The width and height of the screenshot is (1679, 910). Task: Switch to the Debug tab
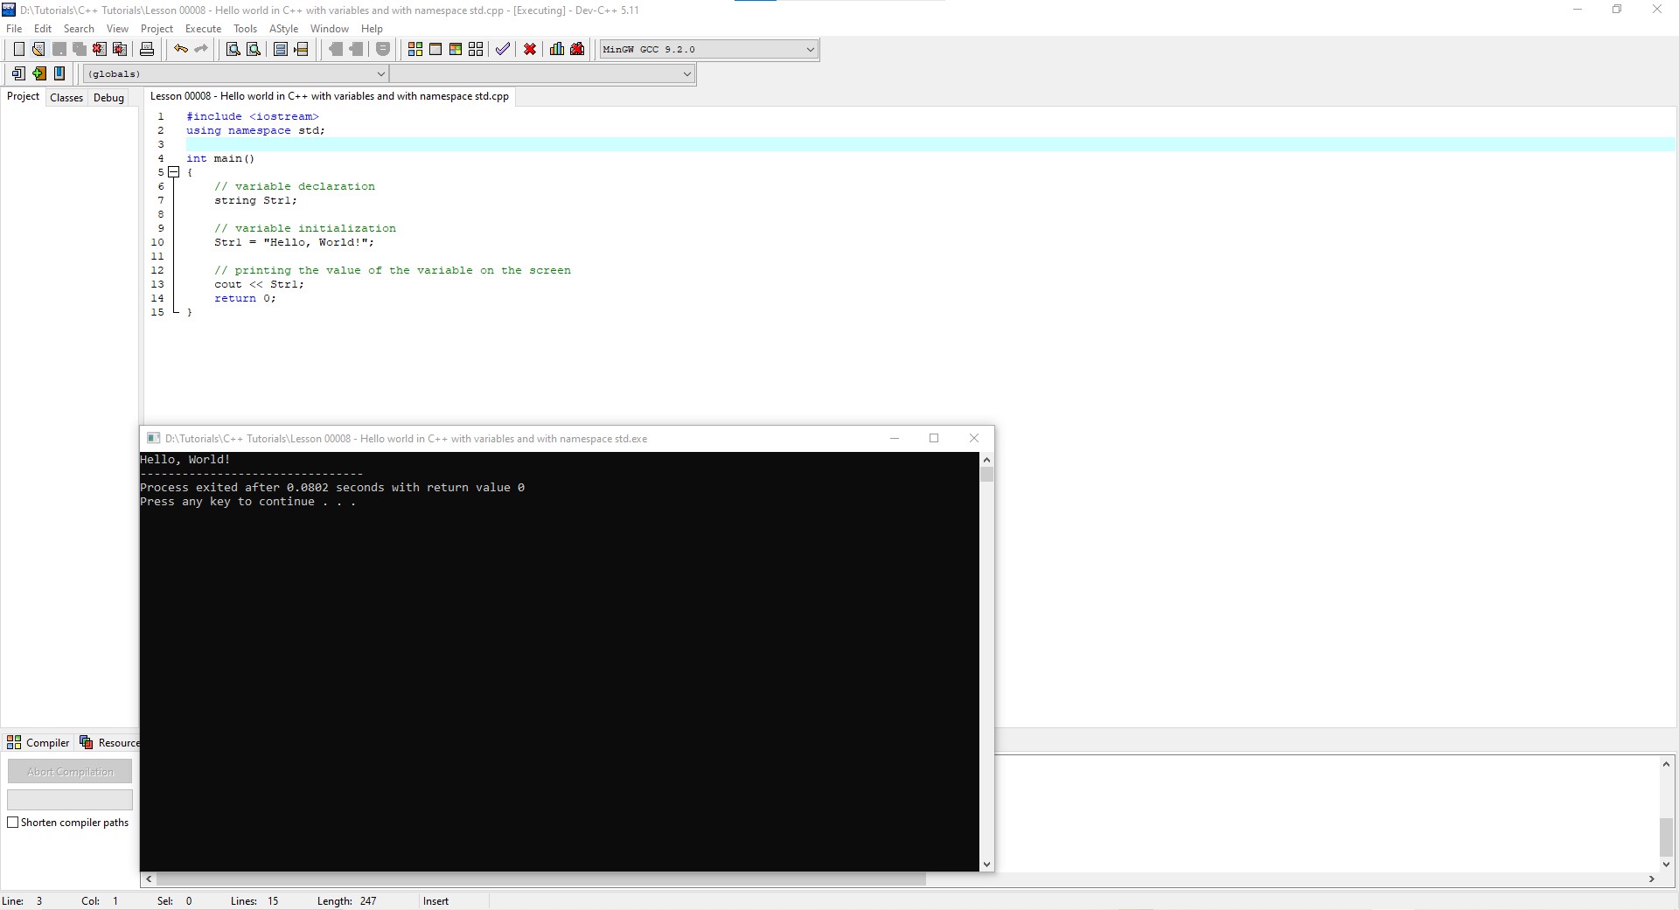point(108,97)
